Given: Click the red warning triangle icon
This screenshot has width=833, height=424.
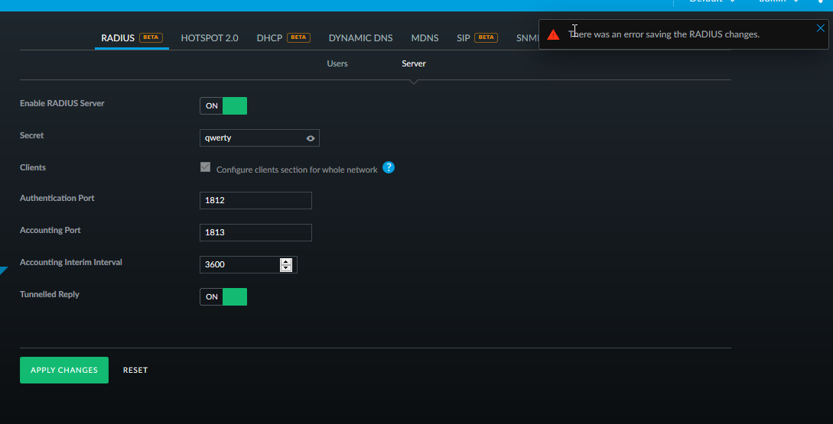Looking at the screenshot, I should coord(553,34).
